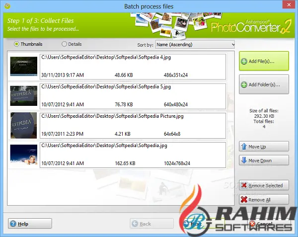Open the Sort by dropdown
298x237 pixels.
[x=195, y=45]
